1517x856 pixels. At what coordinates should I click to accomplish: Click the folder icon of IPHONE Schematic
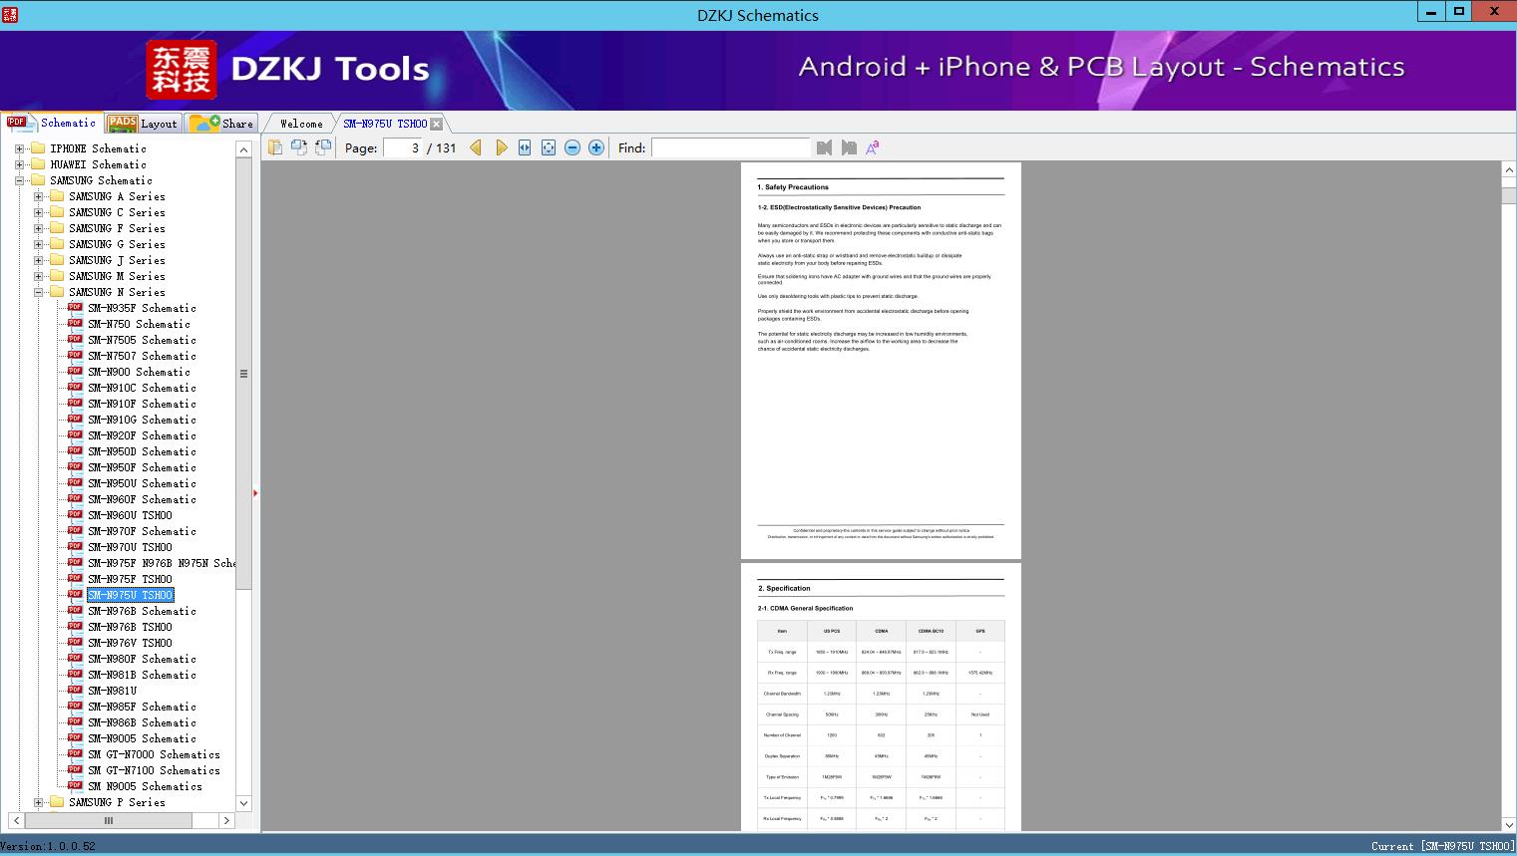38,148
